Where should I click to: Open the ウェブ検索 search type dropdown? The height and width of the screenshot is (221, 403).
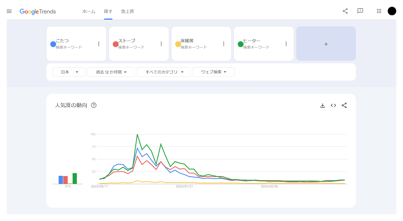tap(214, 72)
